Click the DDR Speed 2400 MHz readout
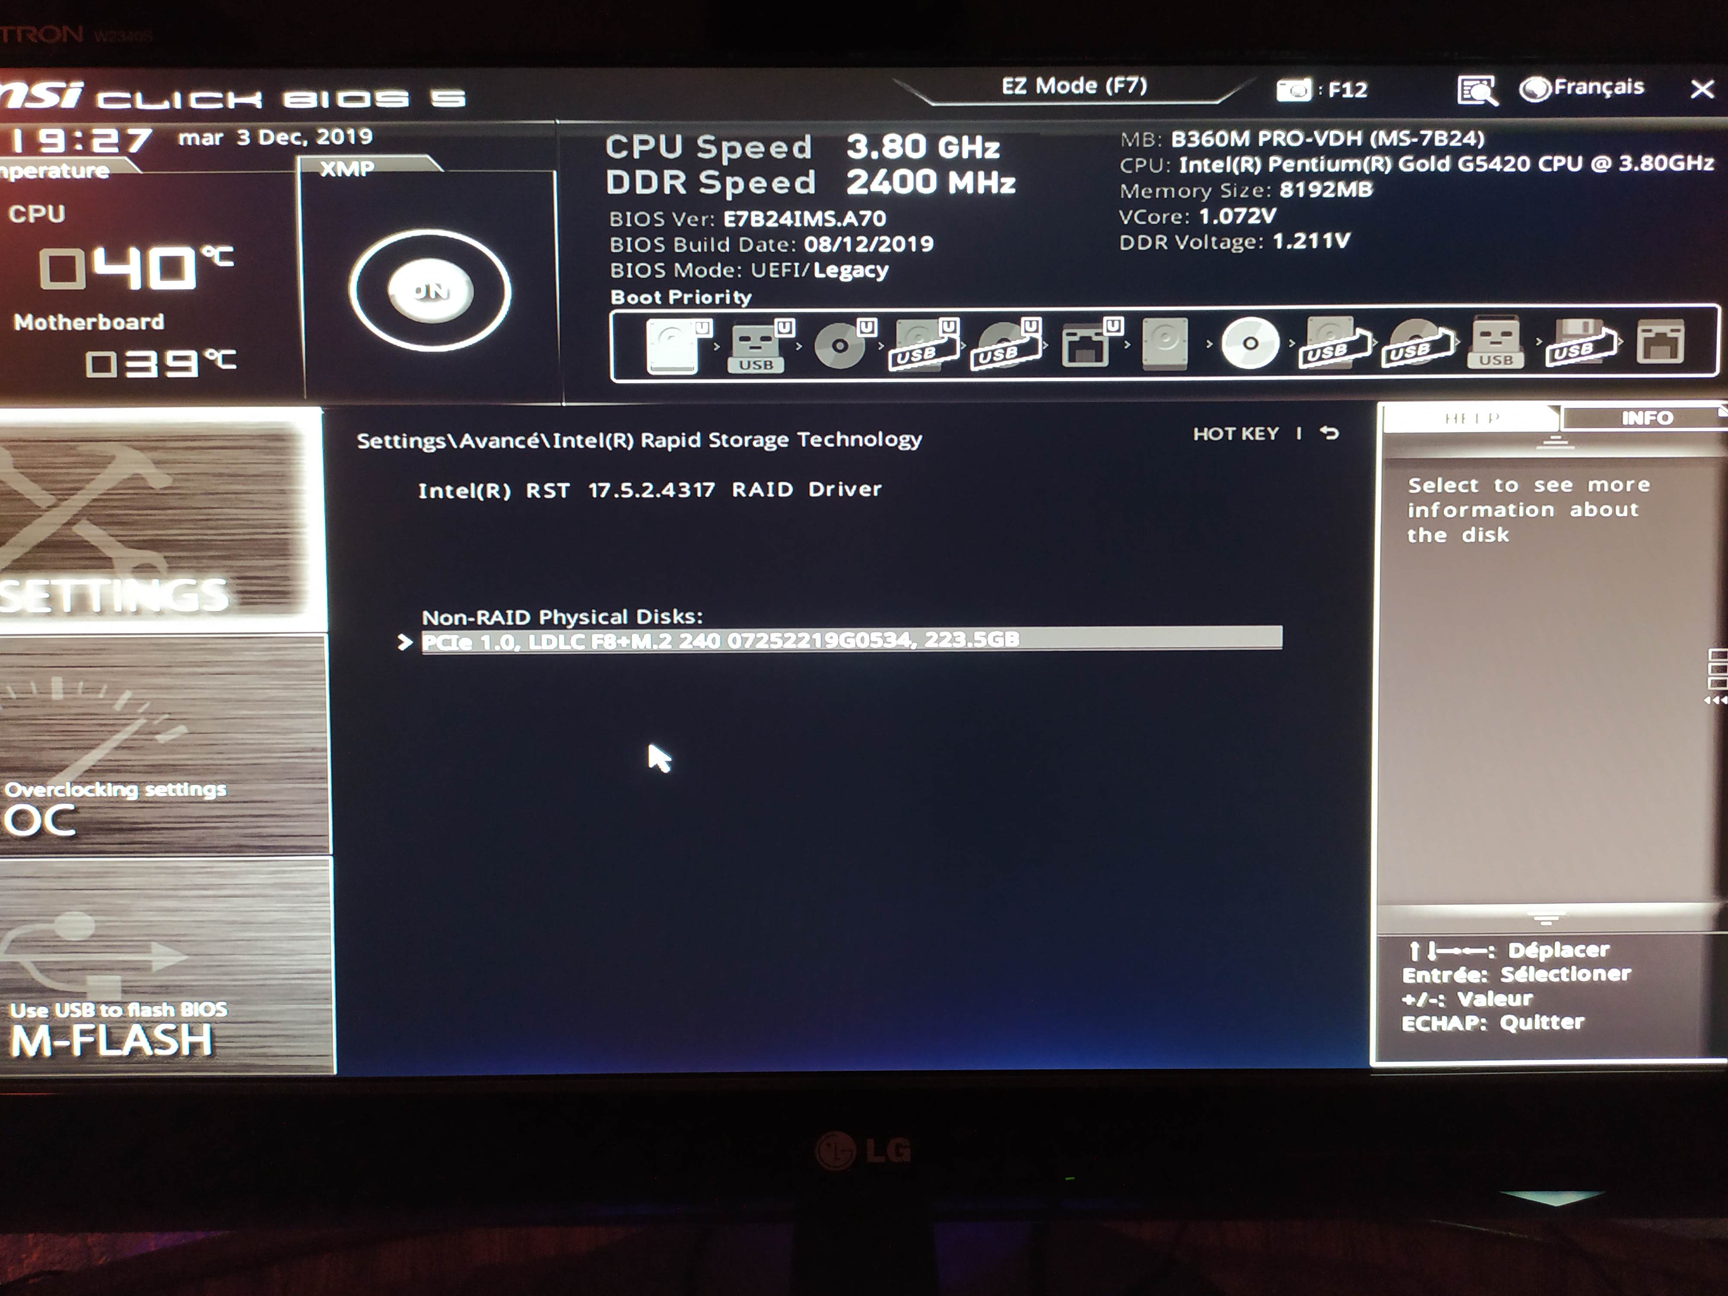The image size is (1728, 1296). [x=811, y=183]
